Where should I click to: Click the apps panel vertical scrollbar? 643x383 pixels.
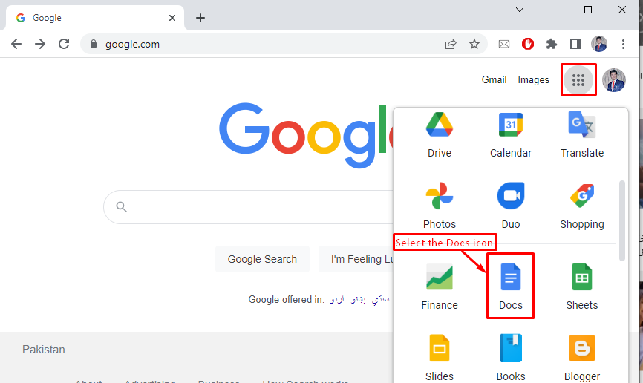[622, 219]
